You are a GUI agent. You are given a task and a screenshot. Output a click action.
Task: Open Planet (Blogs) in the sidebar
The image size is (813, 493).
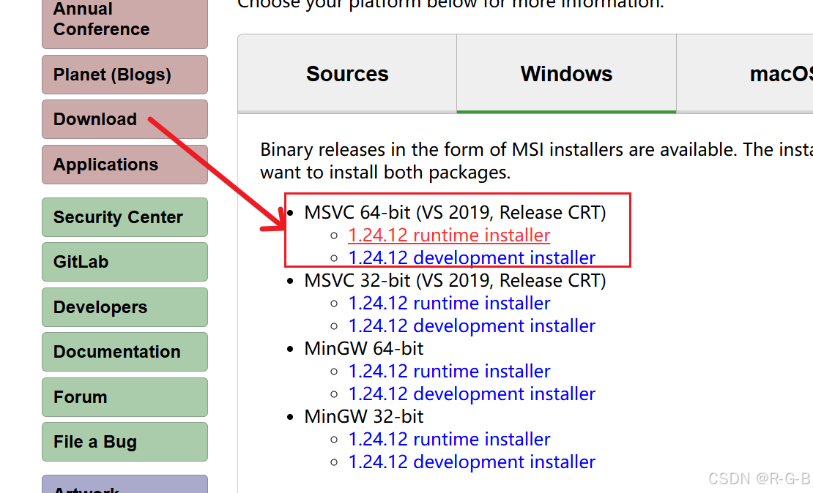pos(125,75)
